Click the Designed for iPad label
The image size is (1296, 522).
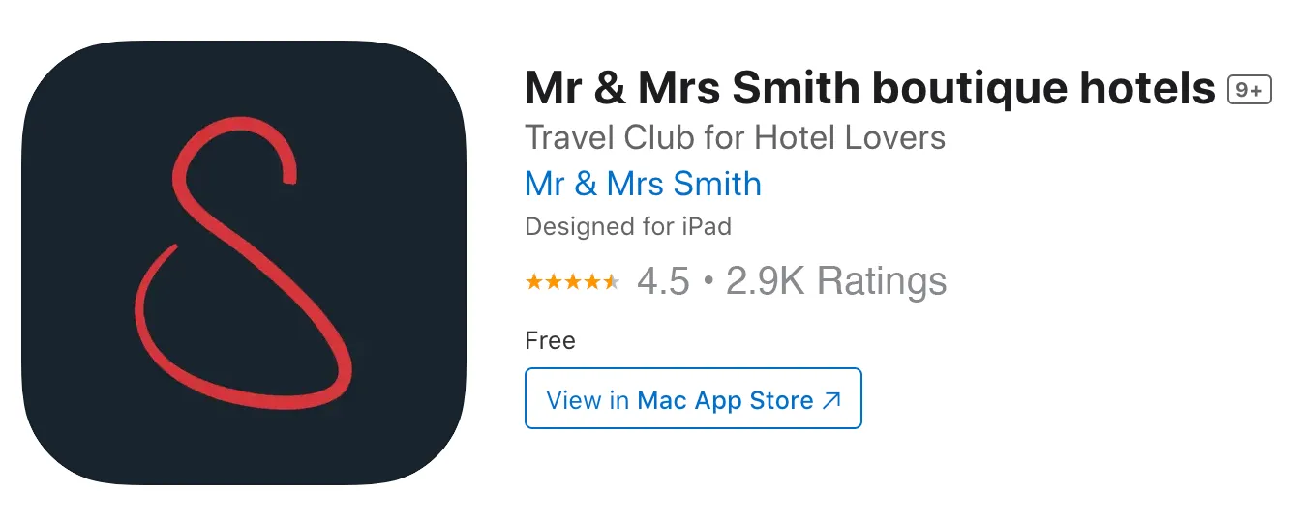coord(628,227)
